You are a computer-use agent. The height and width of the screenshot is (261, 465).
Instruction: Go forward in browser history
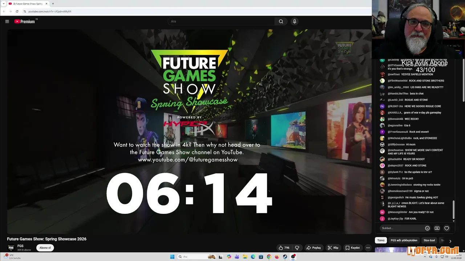[x=10, y=11]
